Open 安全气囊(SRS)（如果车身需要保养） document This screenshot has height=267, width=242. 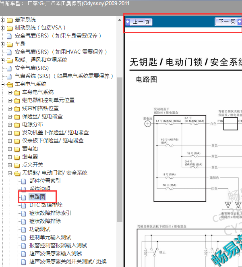click(x=58, y=36)
